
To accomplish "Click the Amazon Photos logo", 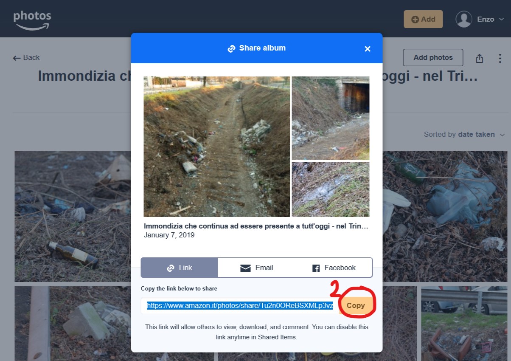I will click(32, 20).
